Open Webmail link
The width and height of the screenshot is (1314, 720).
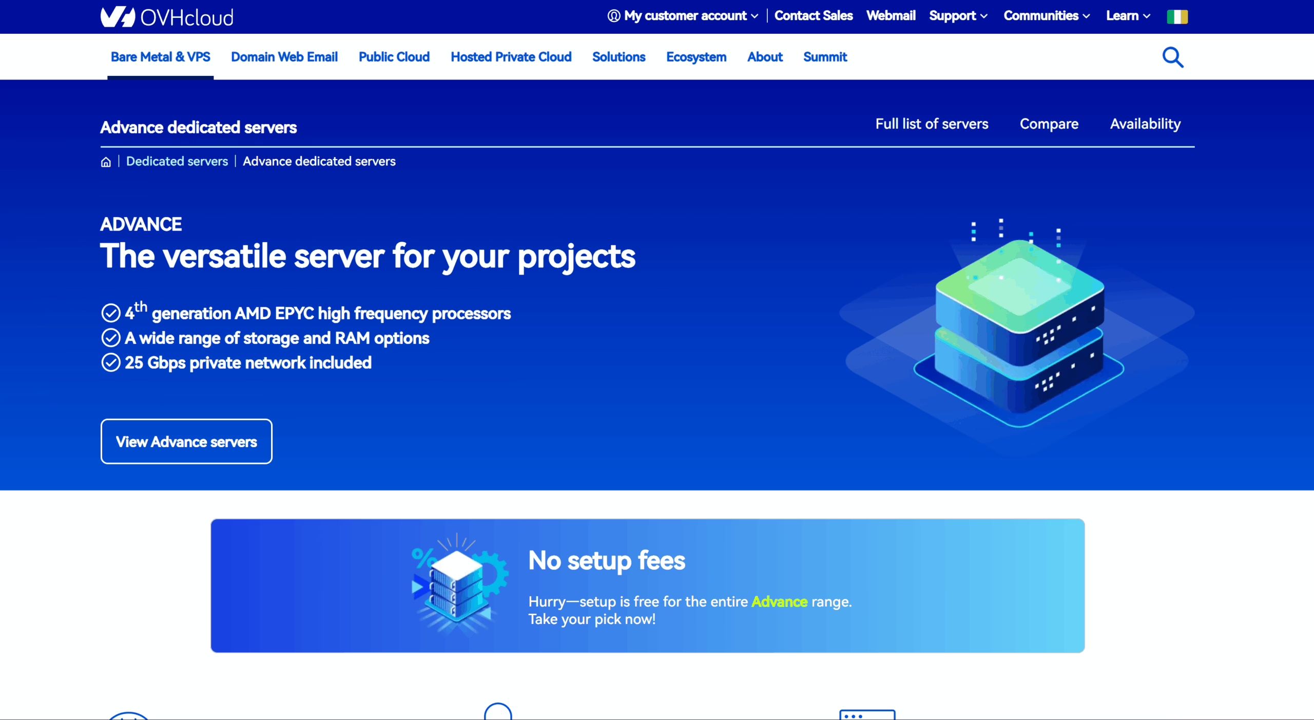[x=891, y=16]
